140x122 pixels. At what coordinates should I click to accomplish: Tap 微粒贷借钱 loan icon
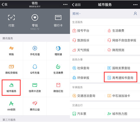point(11,67)
